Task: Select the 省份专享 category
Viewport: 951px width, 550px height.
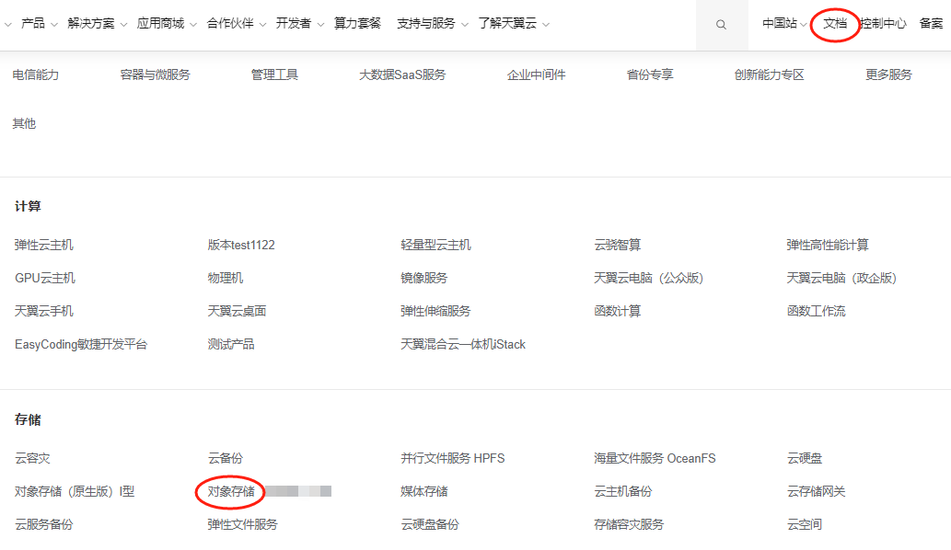Action: pos(650,74)
